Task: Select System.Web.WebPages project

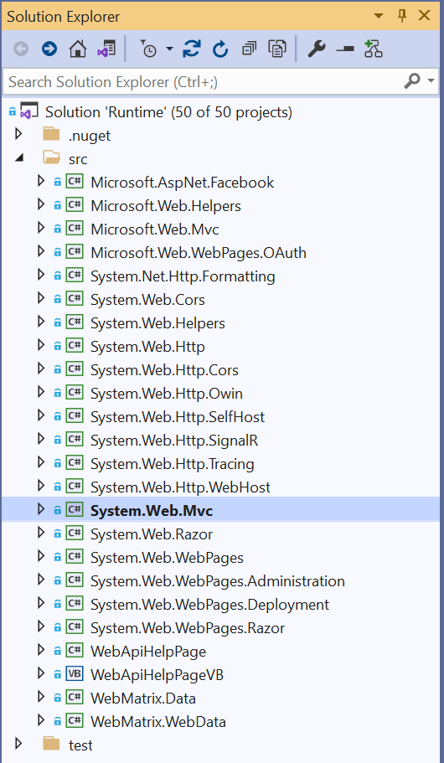Action: (167, 557)
